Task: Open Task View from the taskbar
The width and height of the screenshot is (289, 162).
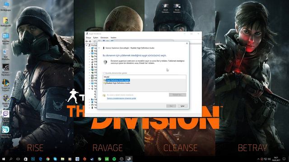Action: [x=18, y=159]
